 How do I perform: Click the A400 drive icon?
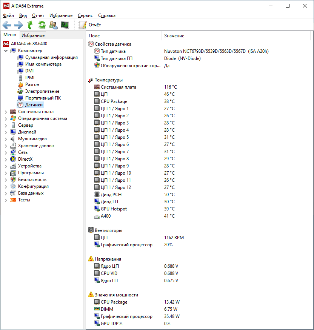[97, 216]
